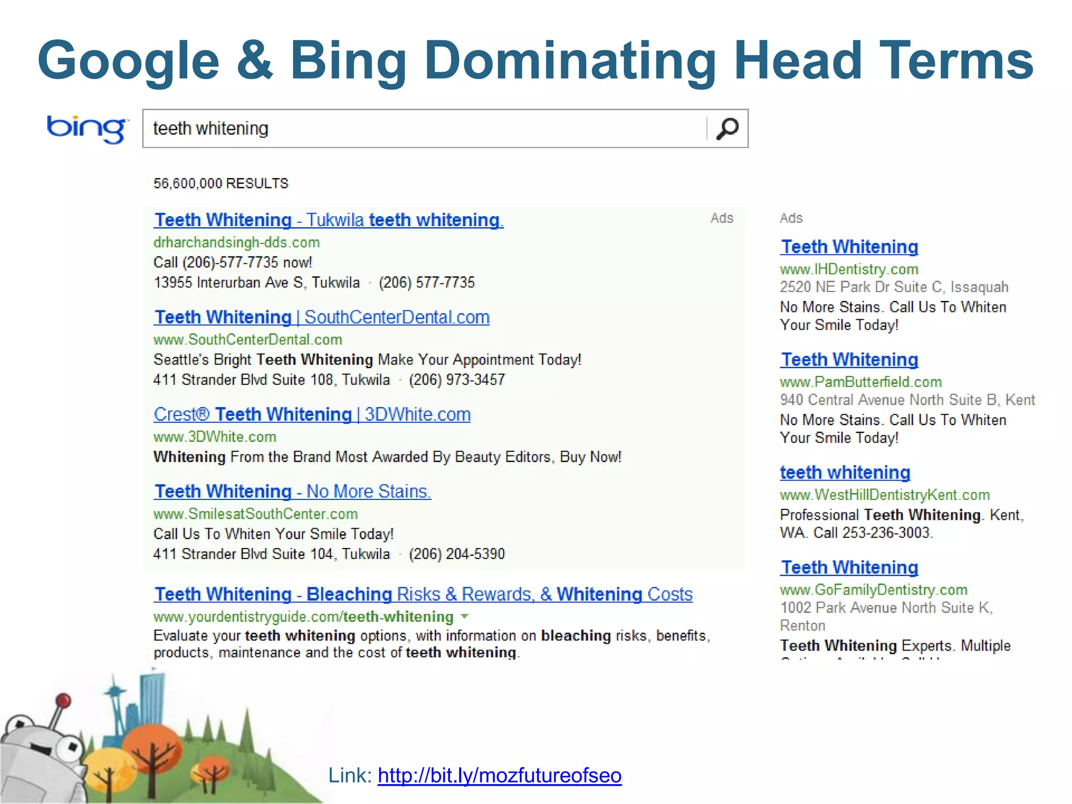Click 'Call Us To Whiten Your Smile Today!' in the SmilesatSouthCenter ad
The width and height of the screenshot is (1072, 804).
point(273,534)
